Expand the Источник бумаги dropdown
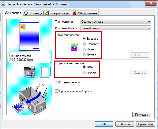The height and width of the screenshot is (129, 158). tap(115, 28)
